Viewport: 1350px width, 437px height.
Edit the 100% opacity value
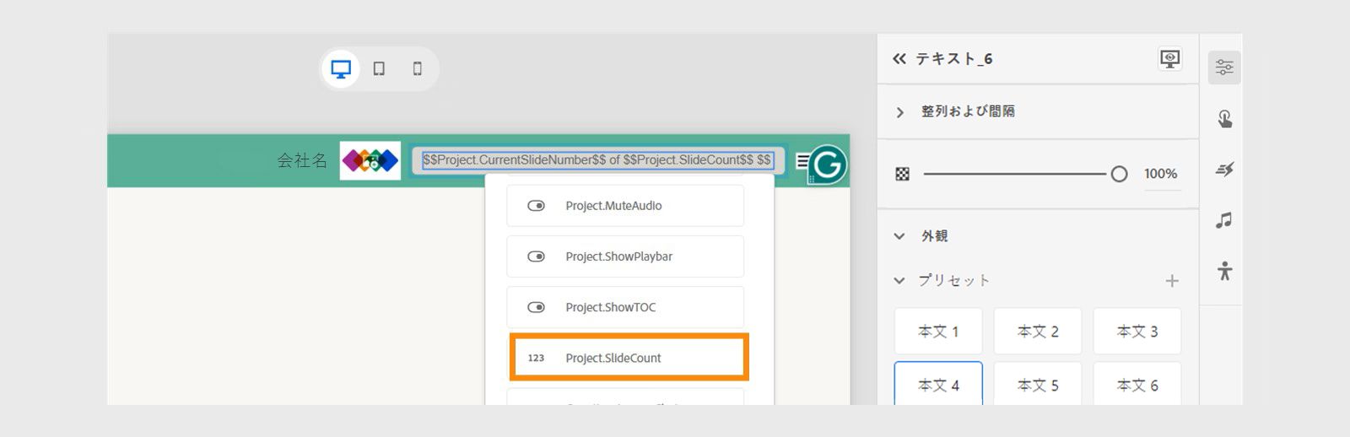(1161, 174)
